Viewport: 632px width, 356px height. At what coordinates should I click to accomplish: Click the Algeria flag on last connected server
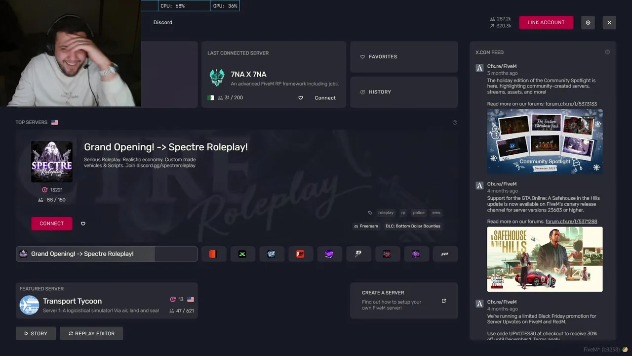tap(211, 98)
